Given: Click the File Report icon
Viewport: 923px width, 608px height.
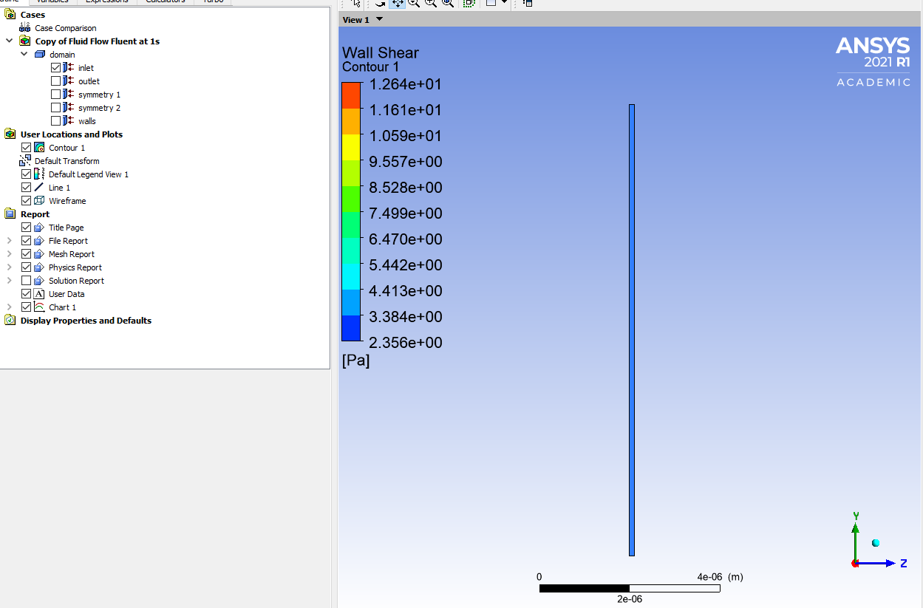Looking at the screenshot, I should pos(40,241).
